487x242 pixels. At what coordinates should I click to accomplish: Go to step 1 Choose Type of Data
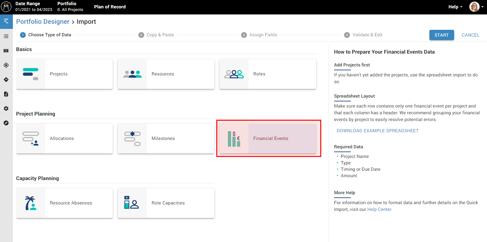pos(46,35)
